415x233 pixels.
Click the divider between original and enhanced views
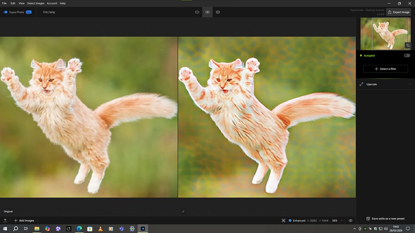178,117
